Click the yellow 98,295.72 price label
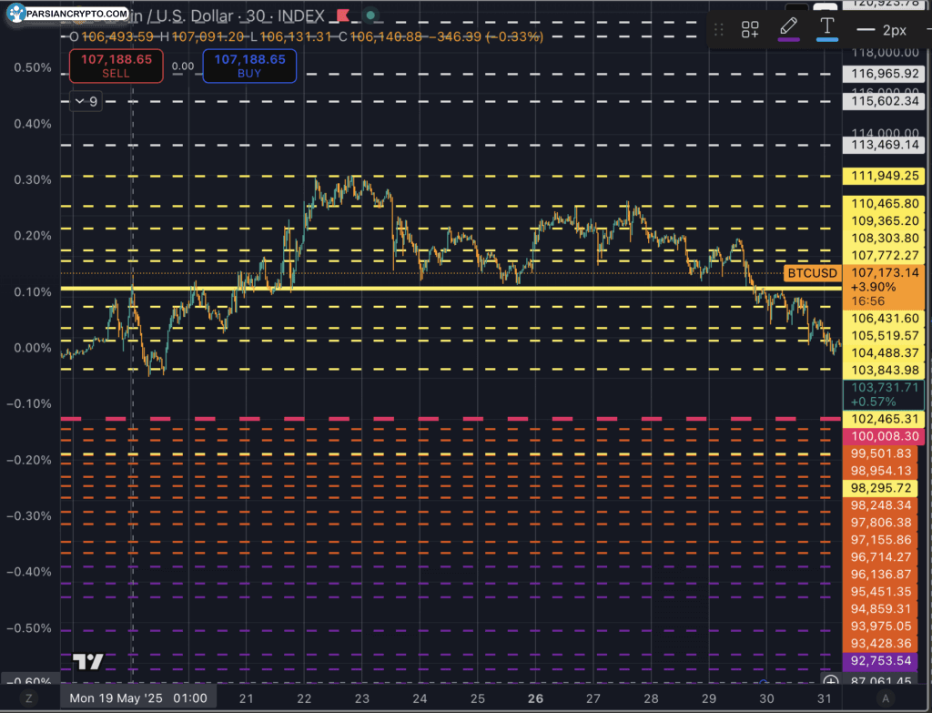 click(x=880, y=488)
